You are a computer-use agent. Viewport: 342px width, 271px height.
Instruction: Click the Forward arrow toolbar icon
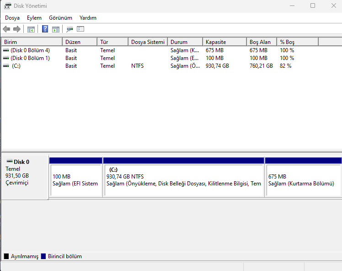coord(17,29)
